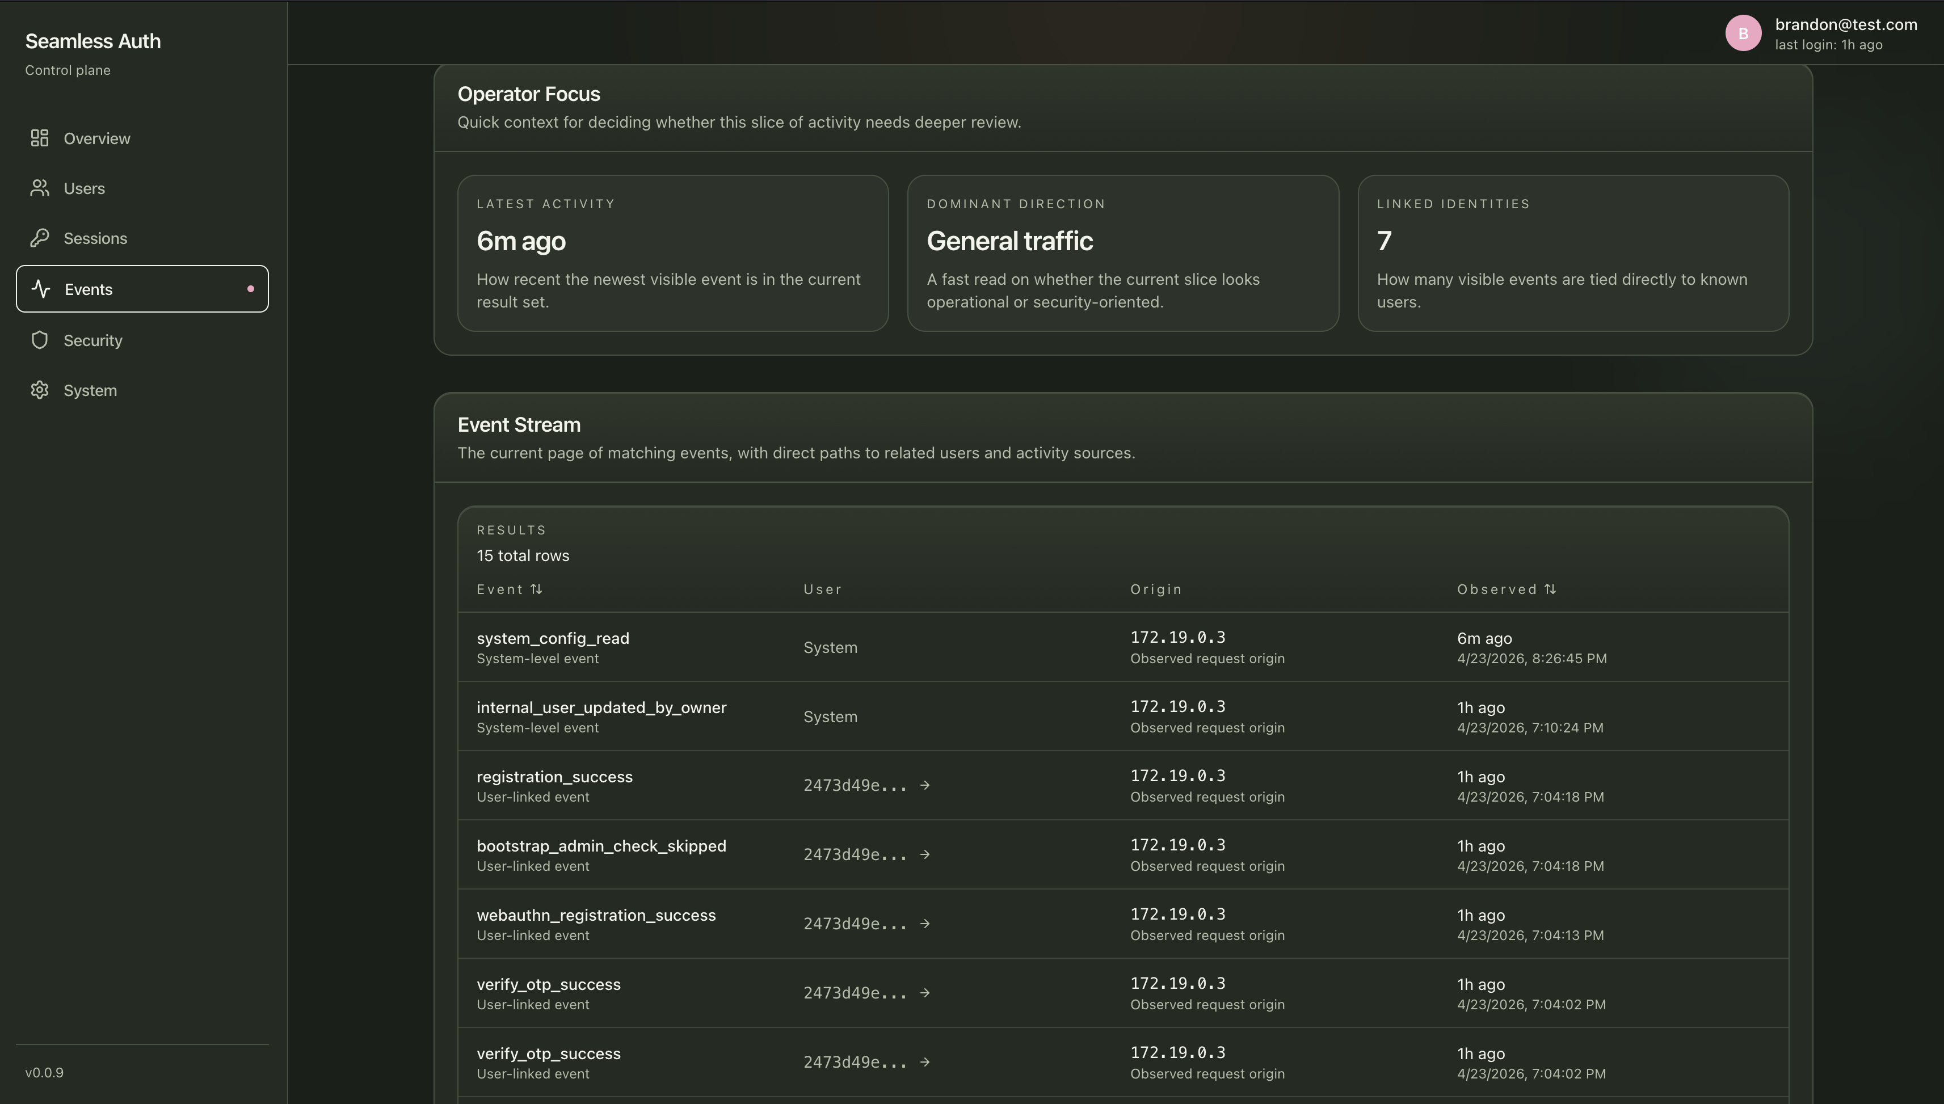Viewport: 1944px width, 1104px height.
Task: Click the Events activity pulse icon
Action: (x=41, y=289)
